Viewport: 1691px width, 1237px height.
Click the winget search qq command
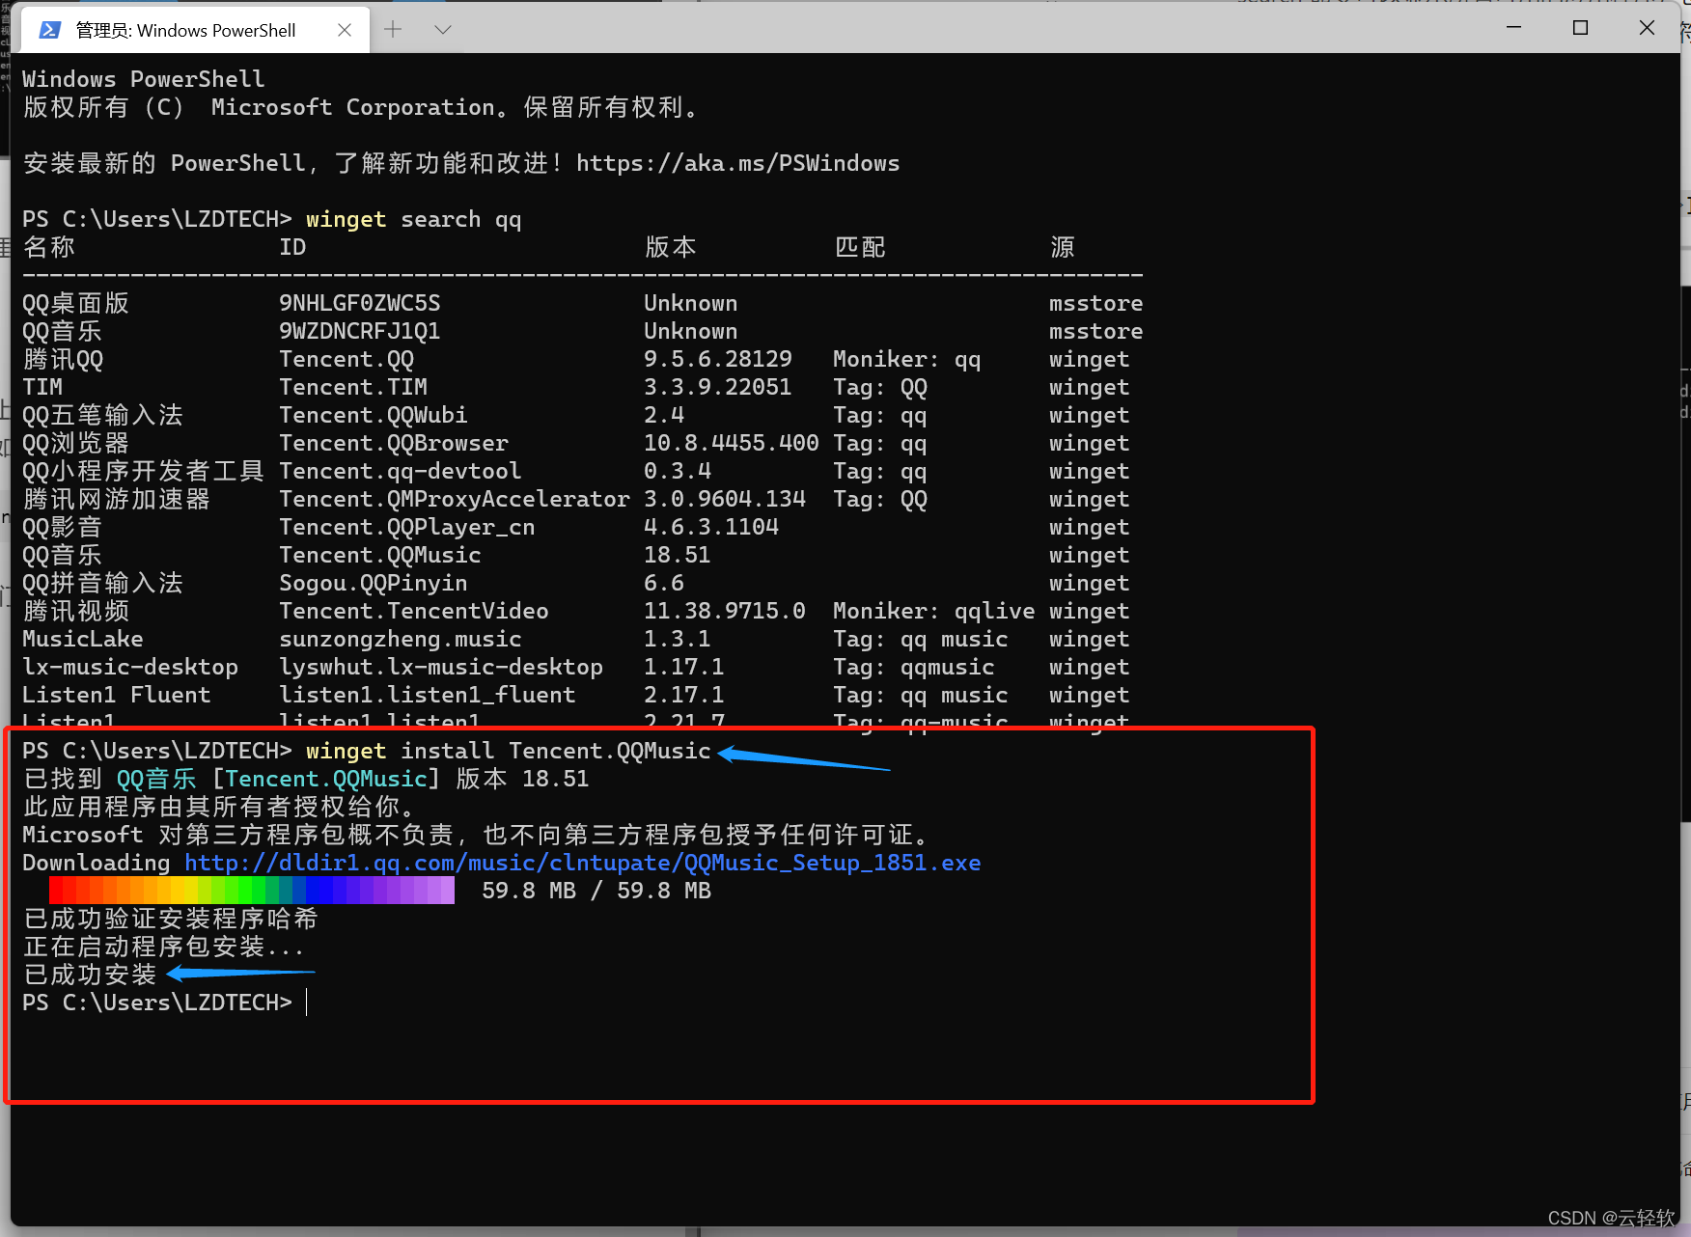(414, 220)
